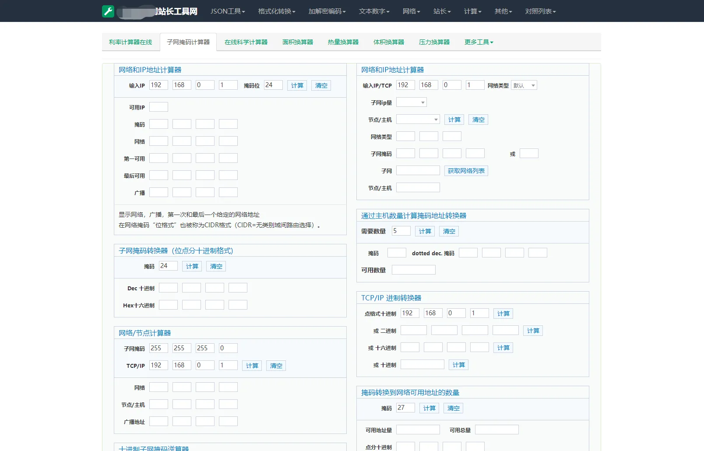Image resolution: width=704 pixels, height=451 pixels.
Task: Select the 子网掩码计算器 tab
Action: [x=188, y=42]
